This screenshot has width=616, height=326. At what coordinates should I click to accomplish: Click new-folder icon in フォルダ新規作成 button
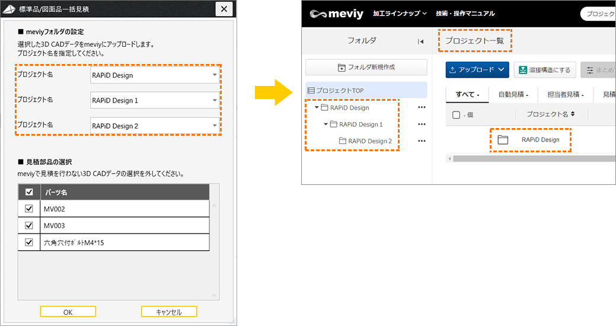point(341,68)
